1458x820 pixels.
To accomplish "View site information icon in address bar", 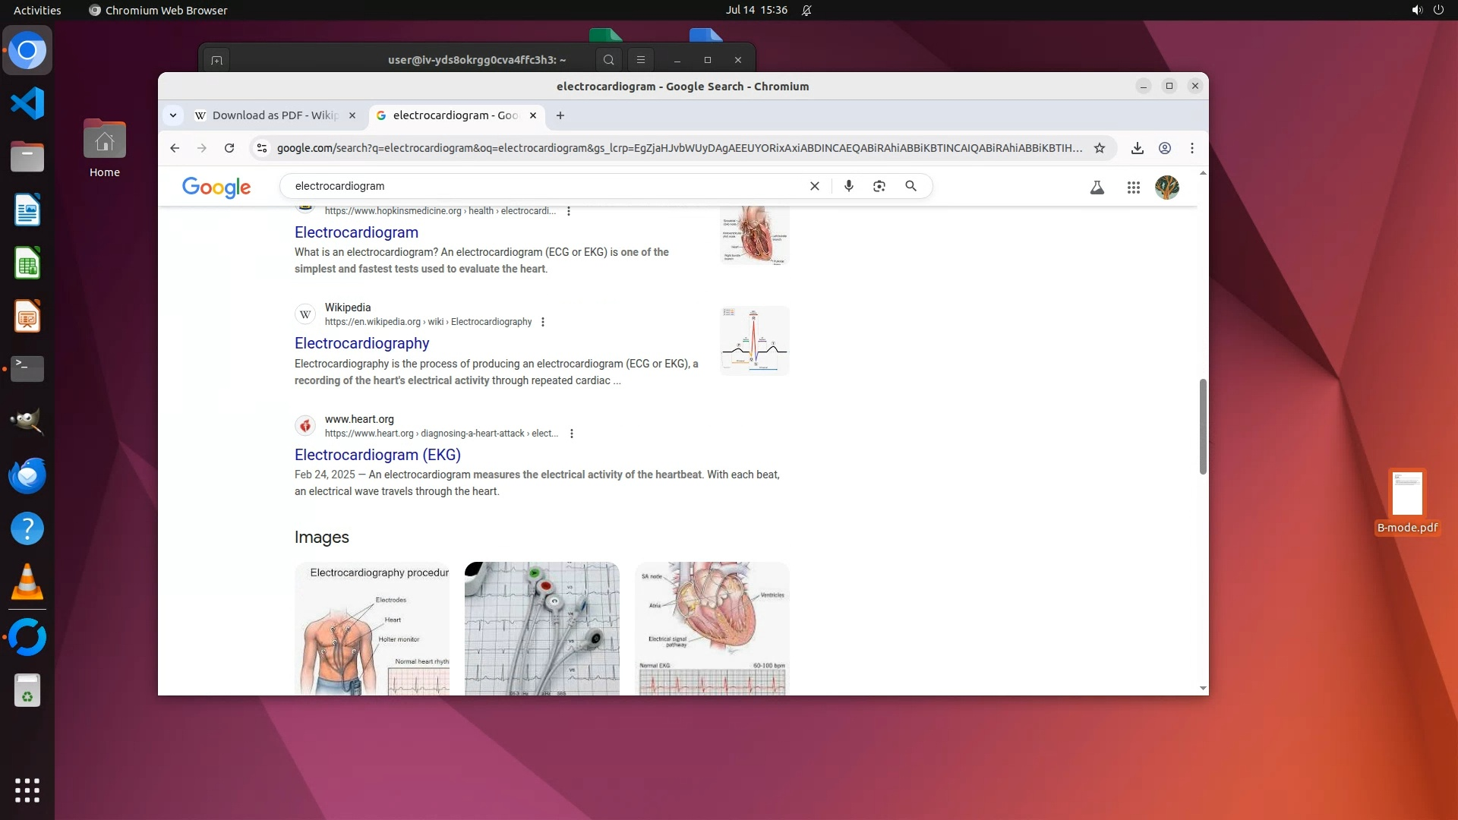I will [x=262, y=148].
